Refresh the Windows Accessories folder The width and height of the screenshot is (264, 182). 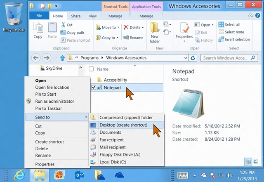(x=193, y=58)
